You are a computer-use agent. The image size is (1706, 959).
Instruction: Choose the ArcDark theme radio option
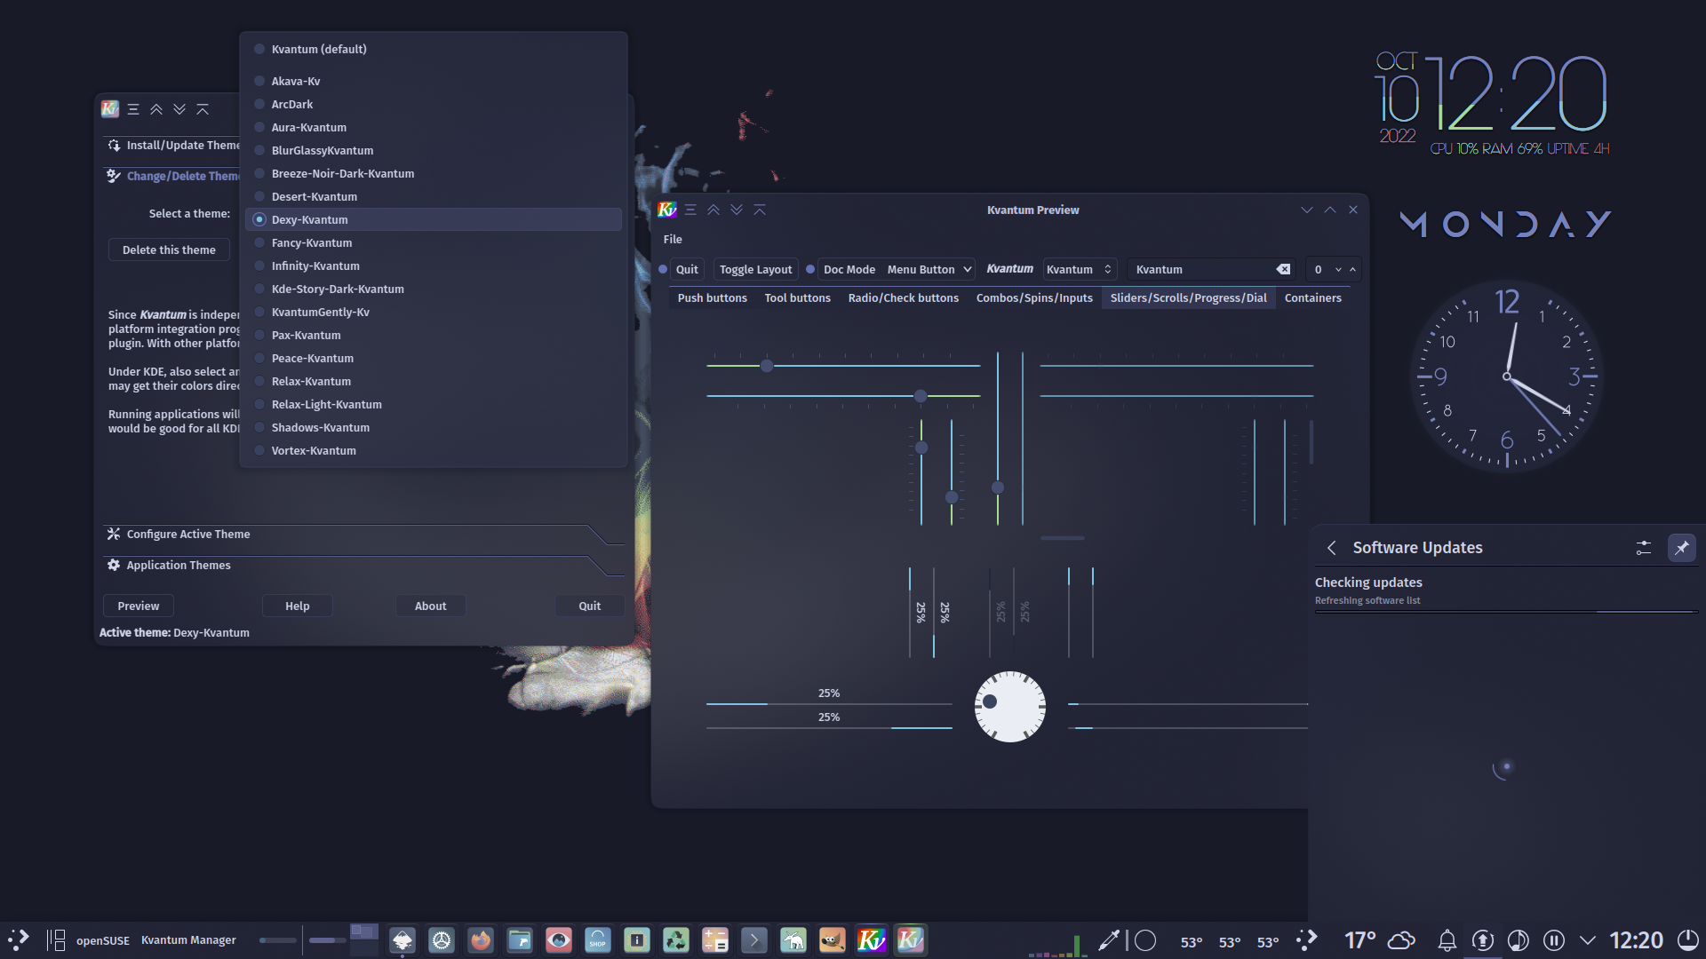[434, 104]
